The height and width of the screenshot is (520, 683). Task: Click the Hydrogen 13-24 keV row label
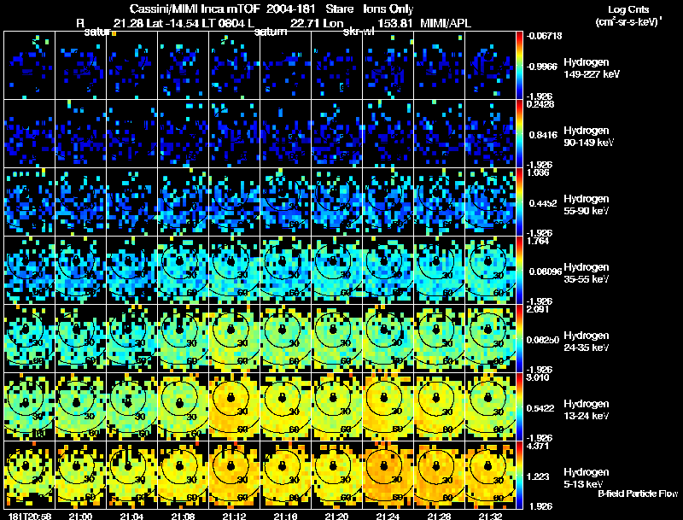pyautogui.click(x=587, y=410)
